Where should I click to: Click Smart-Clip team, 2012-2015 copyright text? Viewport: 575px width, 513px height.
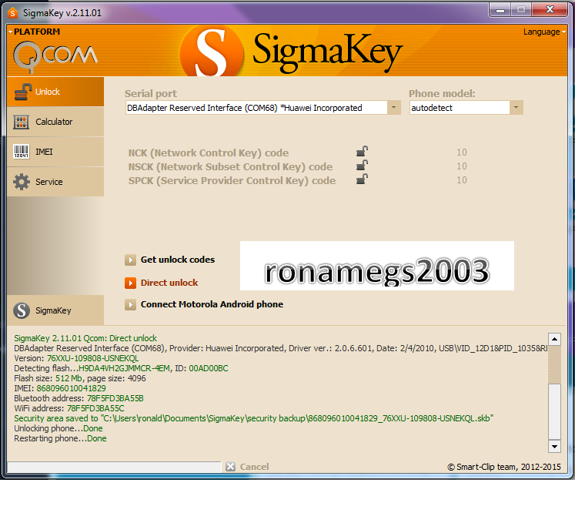pos(504,467)
